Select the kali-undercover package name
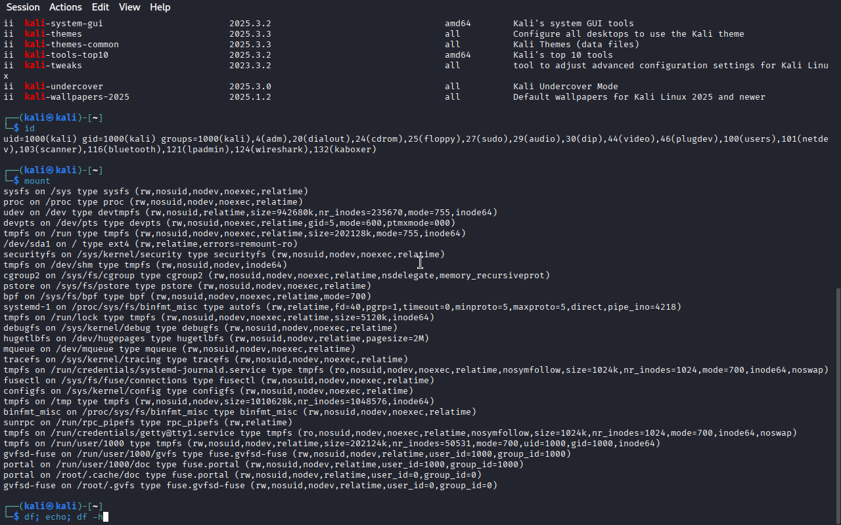This screenshot has height=525, width=841. tap(64, 87)
